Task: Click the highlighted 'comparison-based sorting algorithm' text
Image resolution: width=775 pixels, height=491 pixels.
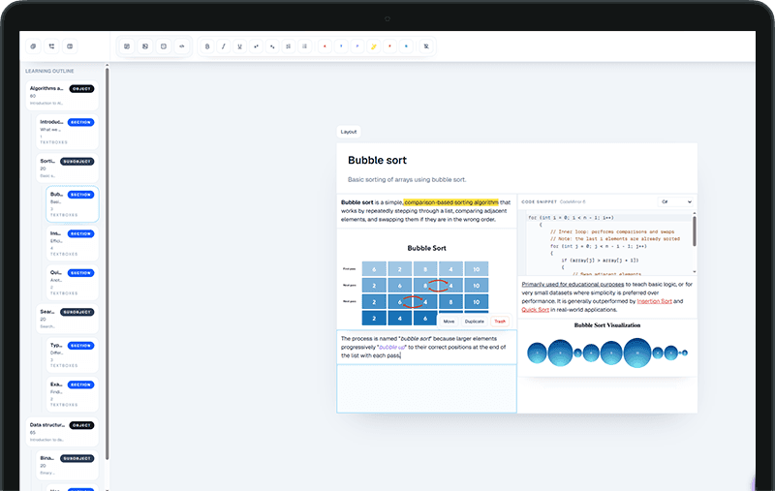Action: point(451,202)
